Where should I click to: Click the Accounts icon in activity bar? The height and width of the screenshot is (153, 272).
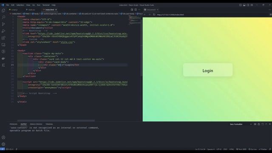point(3,137)
